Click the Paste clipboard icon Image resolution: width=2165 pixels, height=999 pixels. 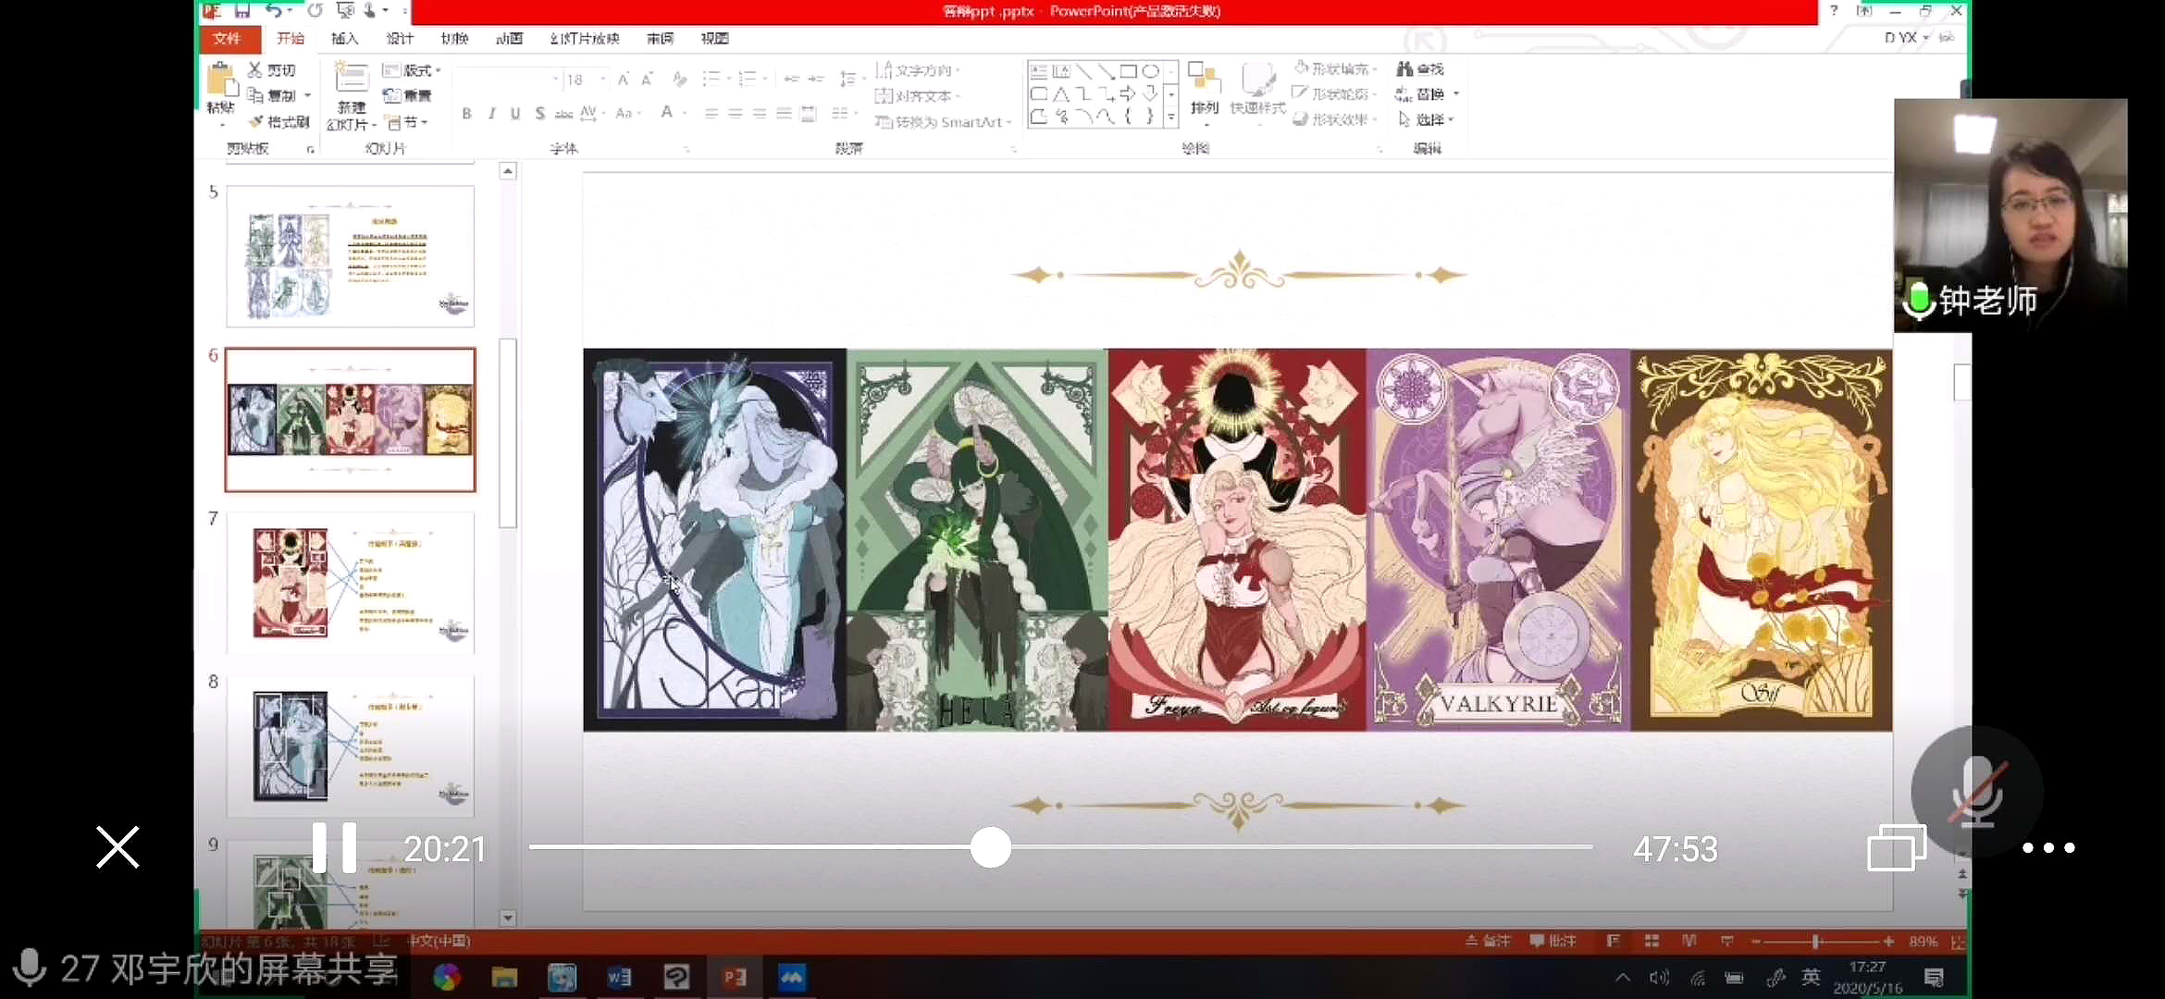pyautogui.click(x=221, y=80)
